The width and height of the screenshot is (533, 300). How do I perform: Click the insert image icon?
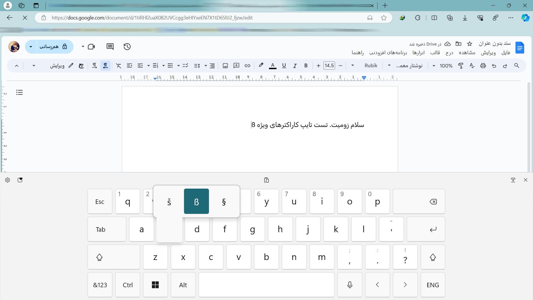point(225,66)
